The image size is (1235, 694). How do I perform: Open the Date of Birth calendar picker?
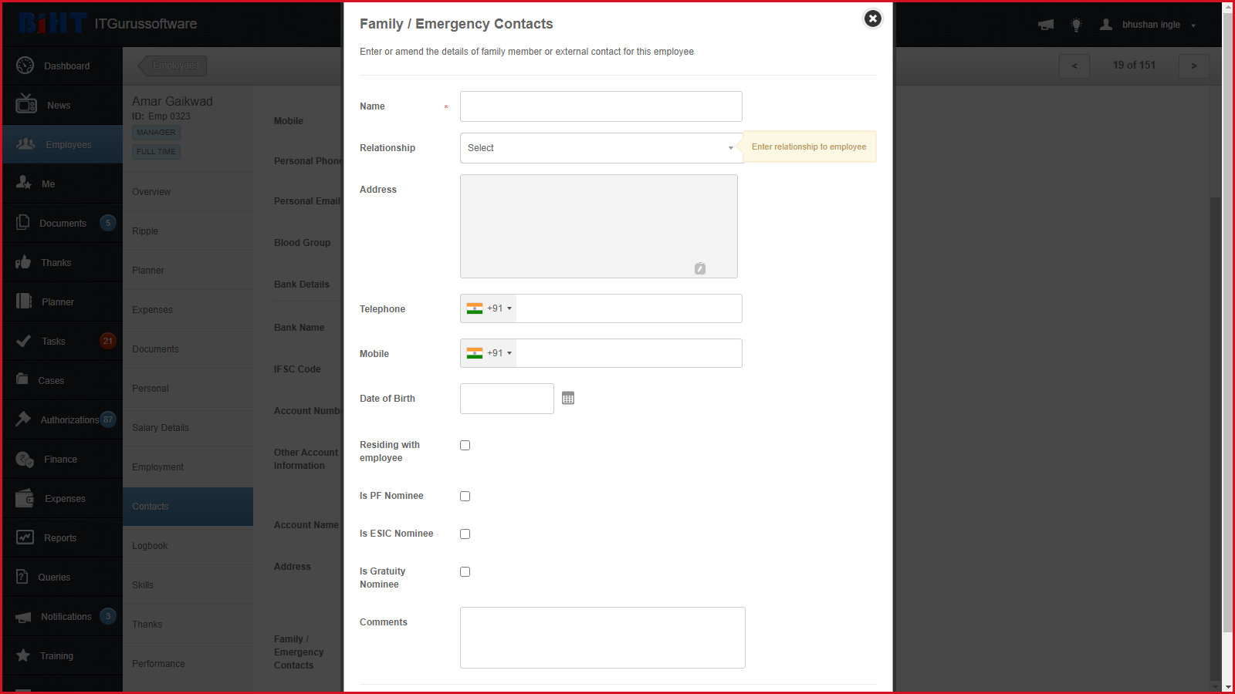pyautogui.click(x=568, y=398)
